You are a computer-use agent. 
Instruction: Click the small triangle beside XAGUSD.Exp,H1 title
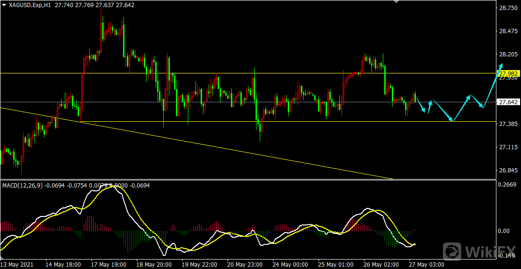point(4,4)
